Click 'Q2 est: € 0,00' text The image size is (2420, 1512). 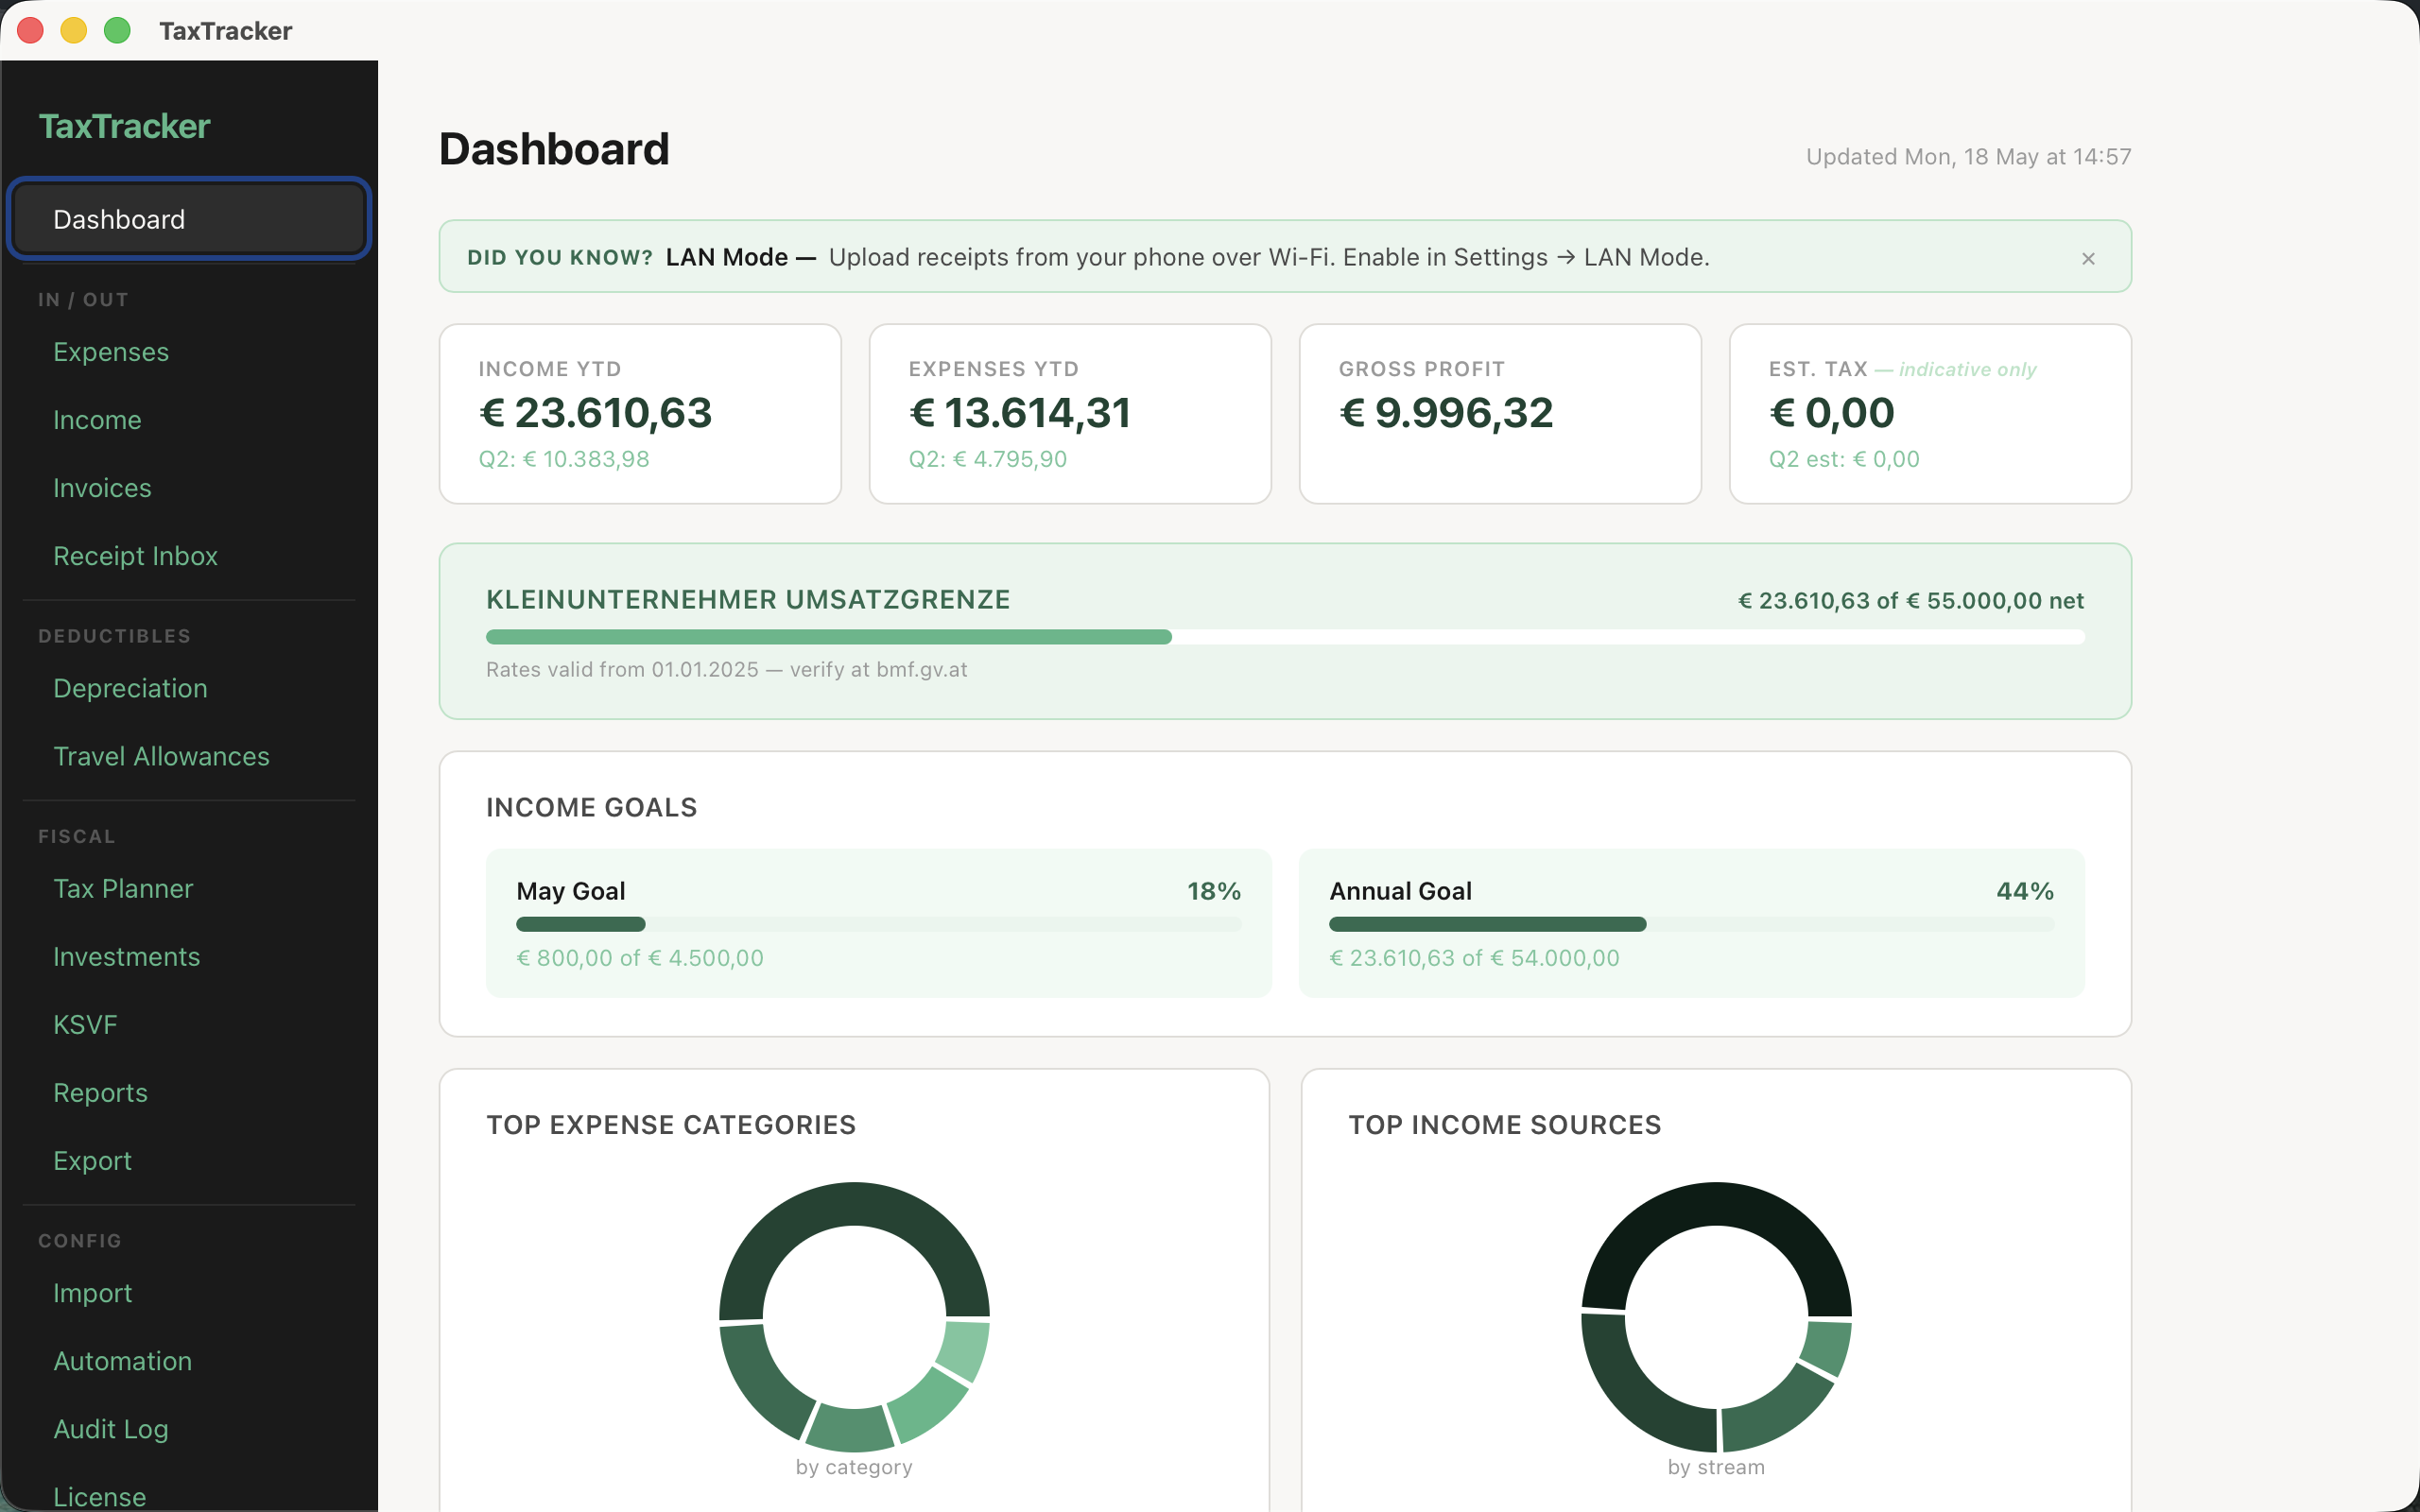coord(1844,459)
